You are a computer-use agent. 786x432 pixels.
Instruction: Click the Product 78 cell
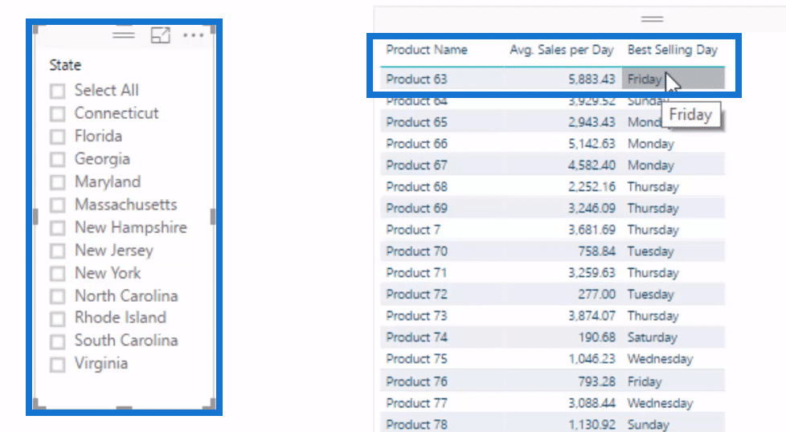[416, 425]
